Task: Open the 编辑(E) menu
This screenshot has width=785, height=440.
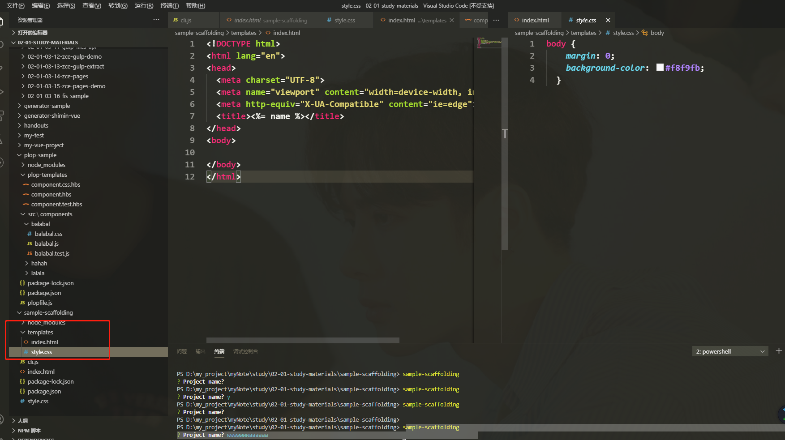Action: (41, 5)
